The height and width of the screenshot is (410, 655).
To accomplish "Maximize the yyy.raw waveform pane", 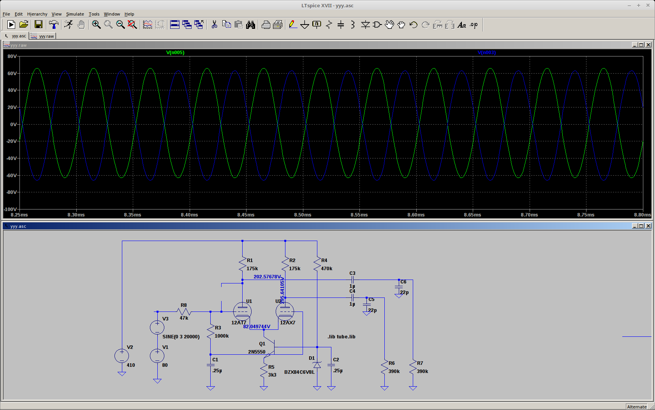I will pyautogui.click(x=641, y=45).
